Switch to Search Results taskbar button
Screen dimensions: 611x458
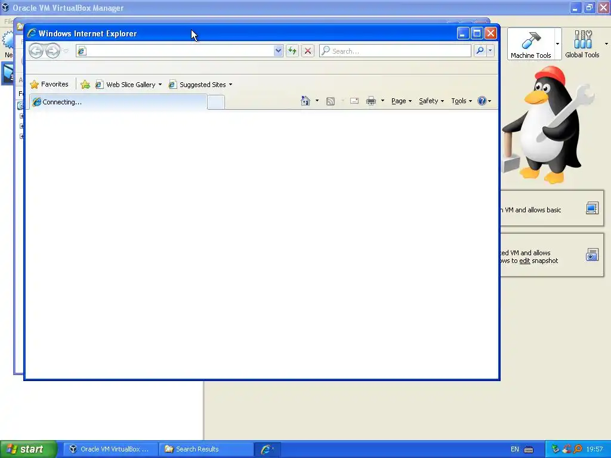click(206, 449)
